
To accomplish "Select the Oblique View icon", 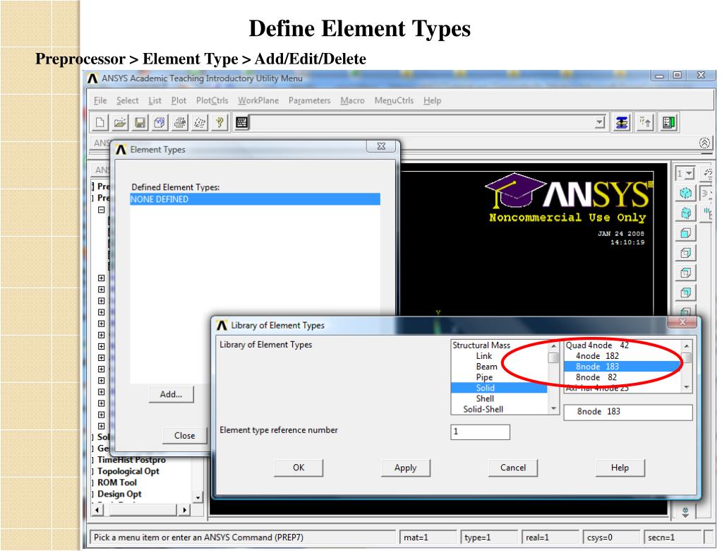I will (685, 213).
